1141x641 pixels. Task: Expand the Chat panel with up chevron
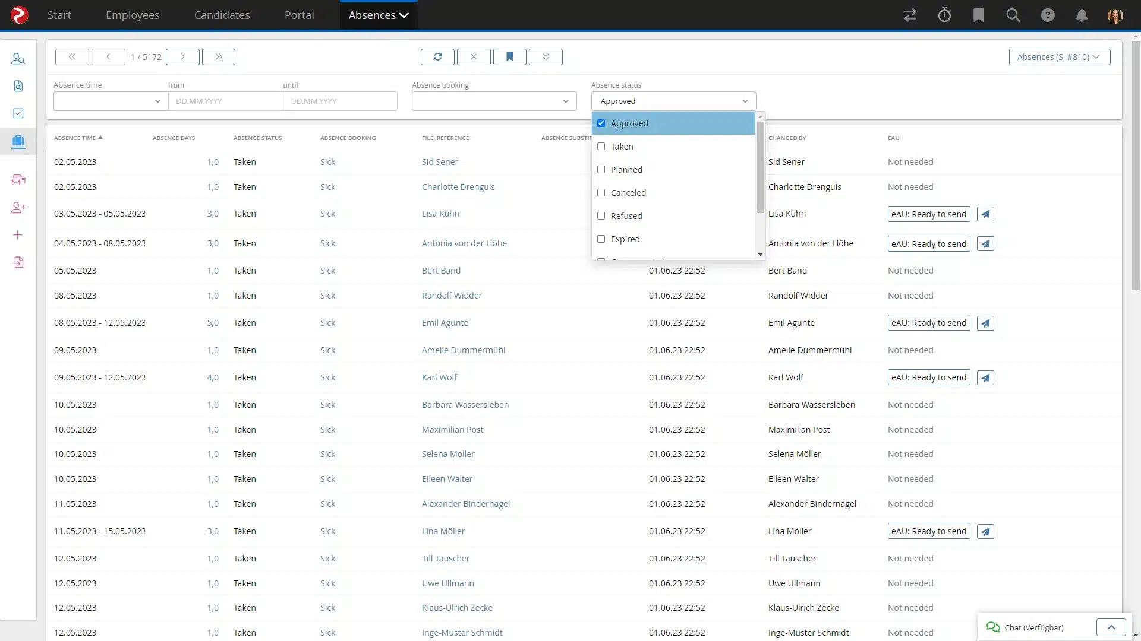pos(1111,627)
